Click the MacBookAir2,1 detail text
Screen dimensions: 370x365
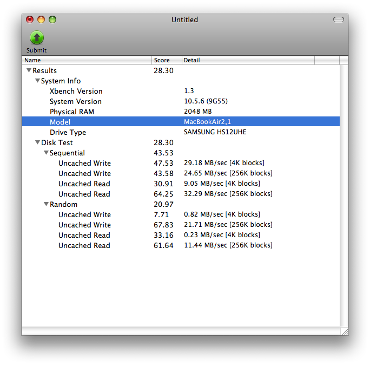point(207,122)
